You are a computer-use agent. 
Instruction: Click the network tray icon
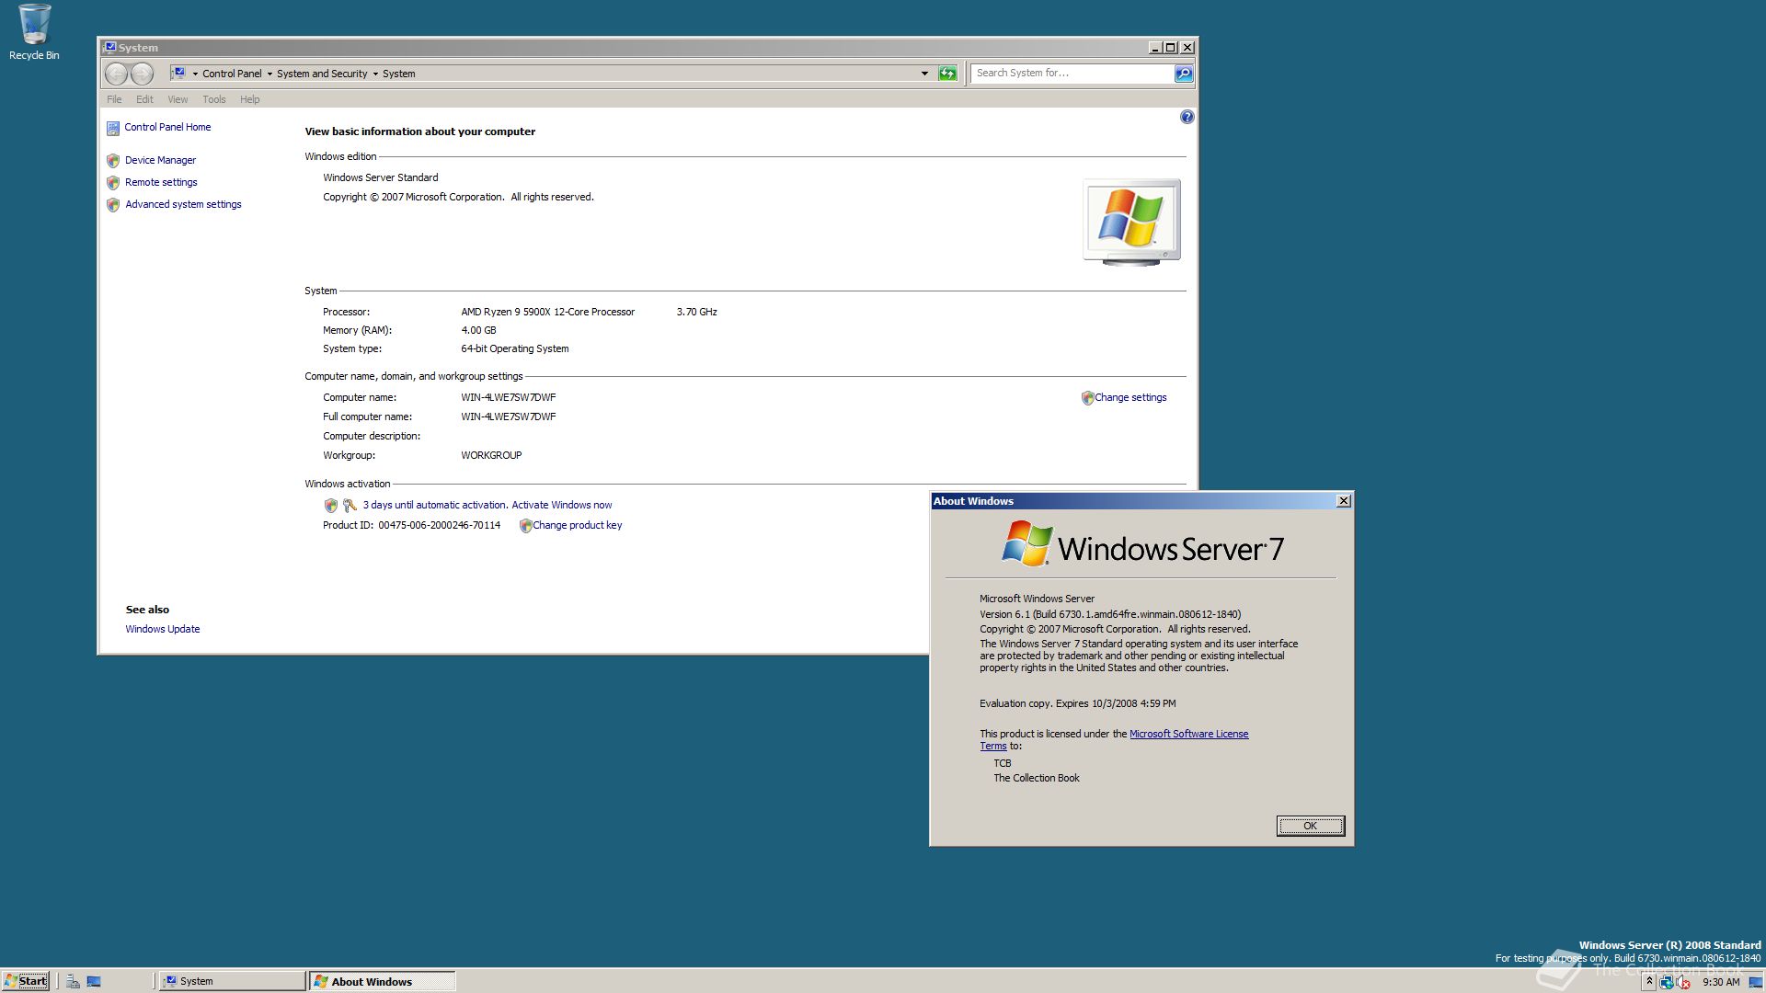coord(1666,982)
